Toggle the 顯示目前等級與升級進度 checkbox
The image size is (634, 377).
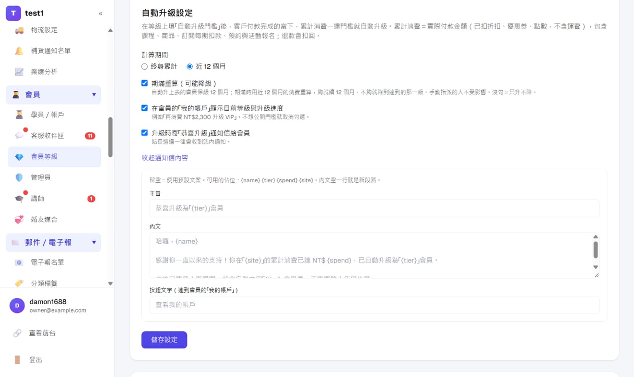(144, 108)
